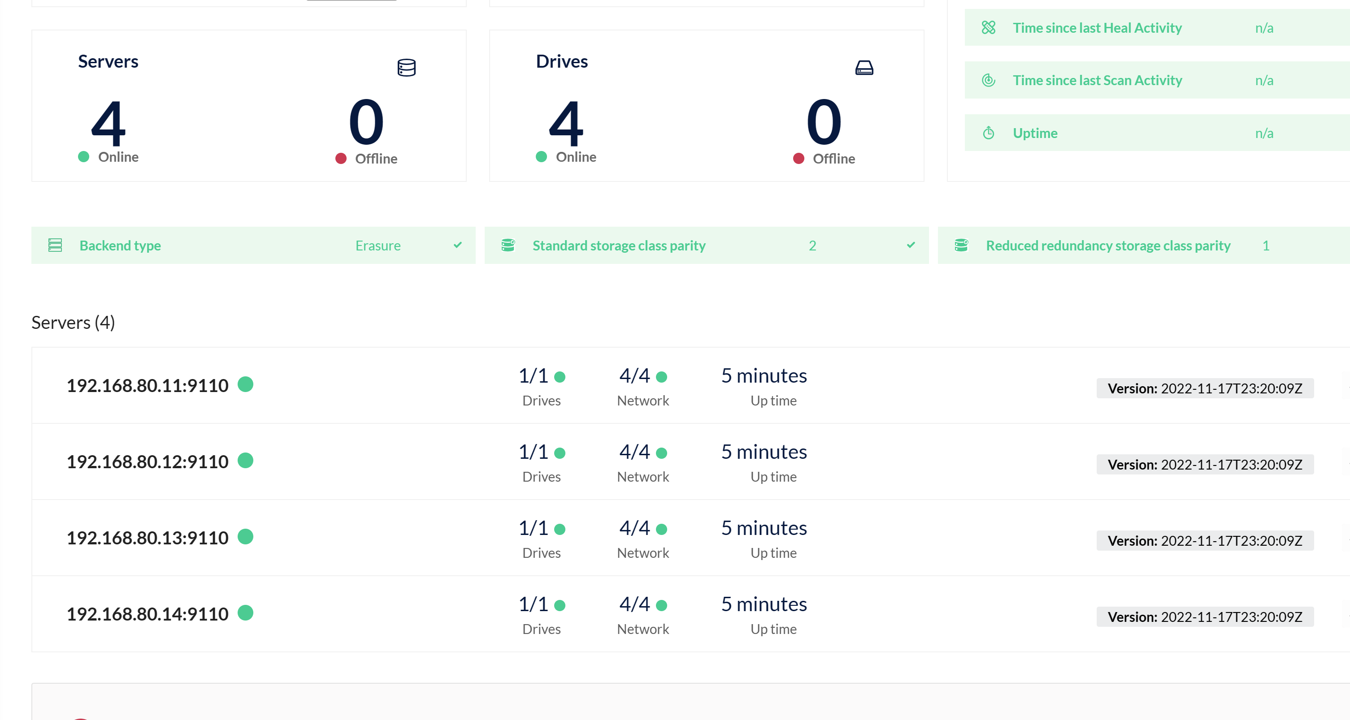1350x720 pixels.
Task: Click the Servers card title
Action: point(108,61)
